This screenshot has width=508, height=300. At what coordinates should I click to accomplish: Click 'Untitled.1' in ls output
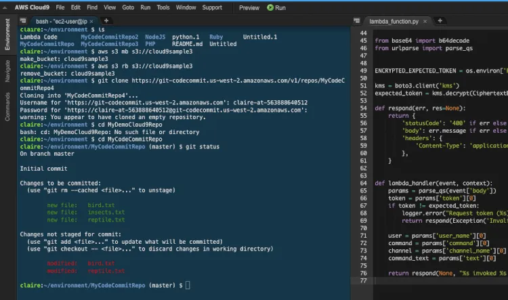260,37
